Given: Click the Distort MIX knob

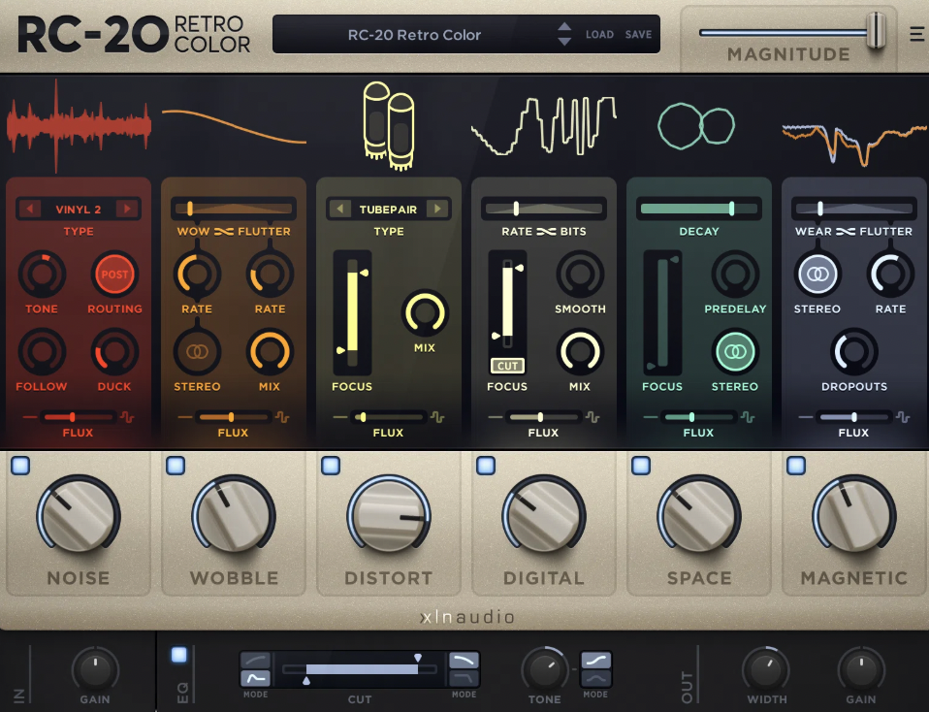Looking at the screenshot, I should click(x=425, y=313).
